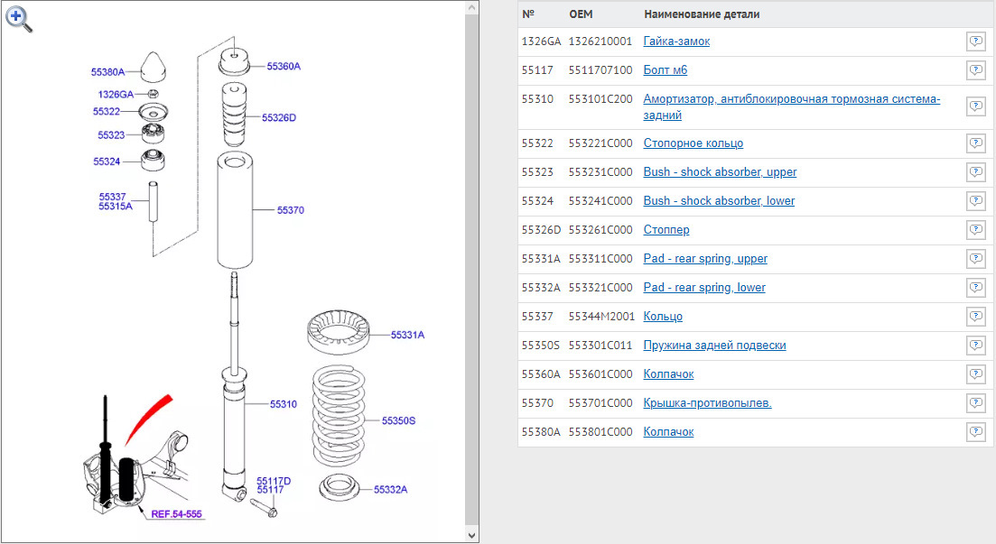Select OEM number 55344M2001 cell
The width and height of the screenshot is (996, 544).
[x=600, y=316]
